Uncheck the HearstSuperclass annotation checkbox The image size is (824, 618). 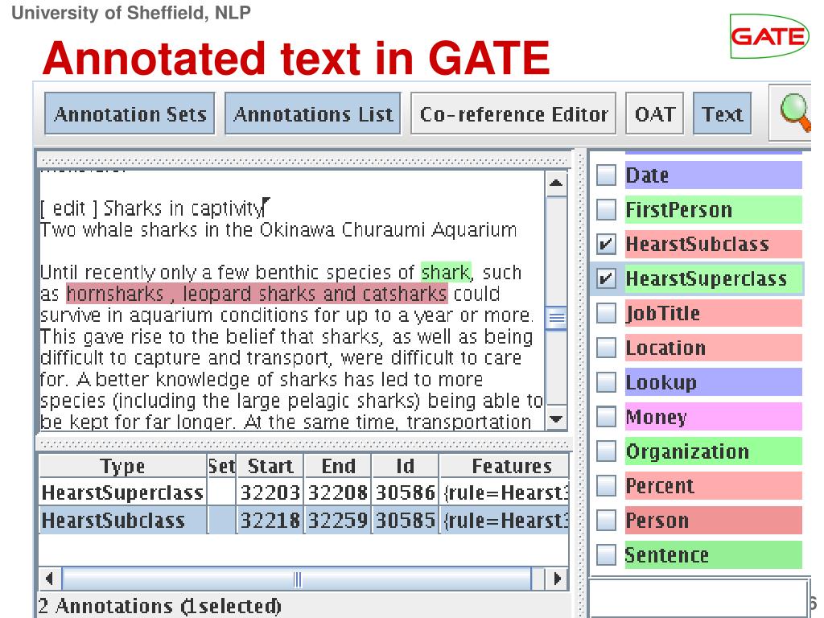pyautogui.click(x=607, y=278)
